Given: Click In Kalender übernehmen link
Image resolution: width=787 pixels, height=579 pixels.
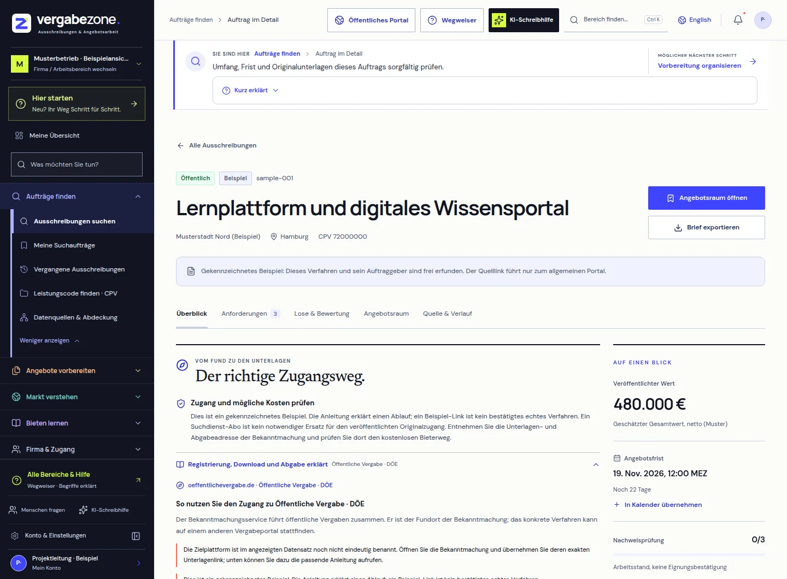Looking at the screenshot, I should point(658,505).
